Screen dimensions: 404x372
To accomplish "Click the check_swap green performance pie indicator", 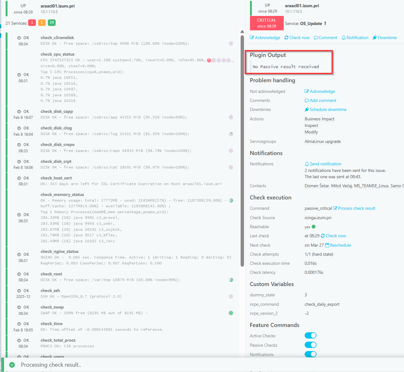I will [x=231, y=313].
